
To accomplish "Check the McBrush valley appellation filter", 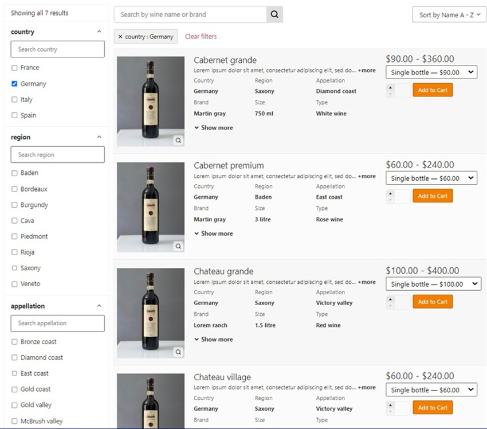I will point(14,421).
